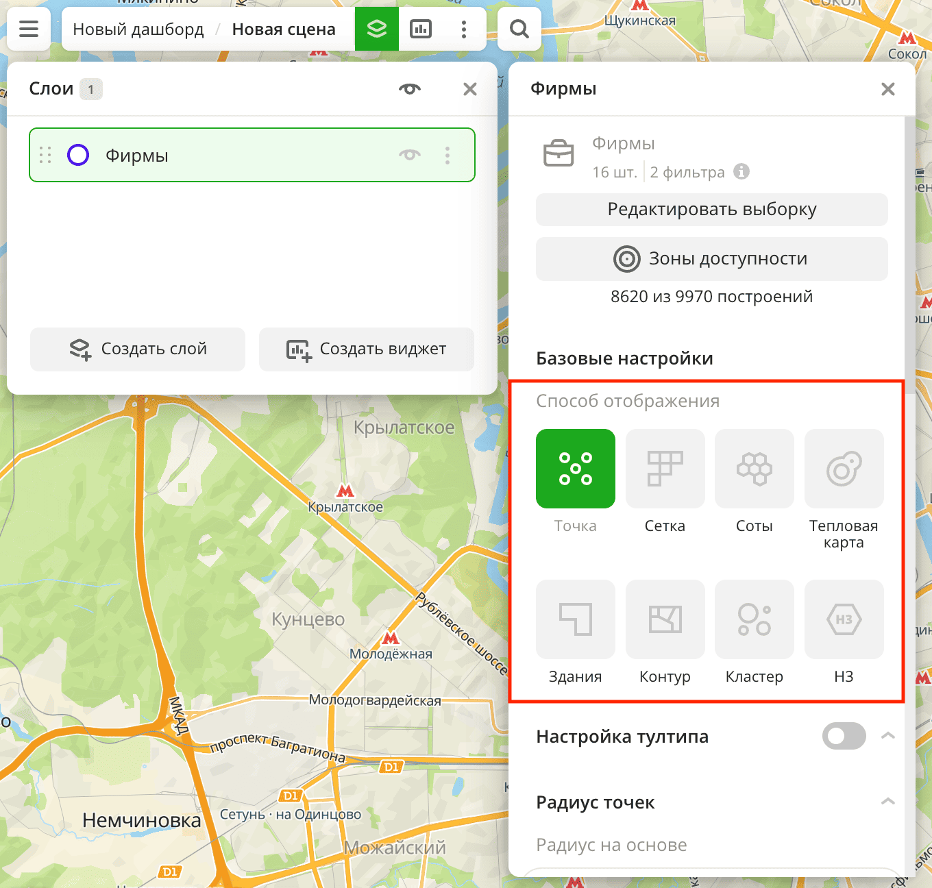Open the scene three-dot options menu

[x=464, y=29]
